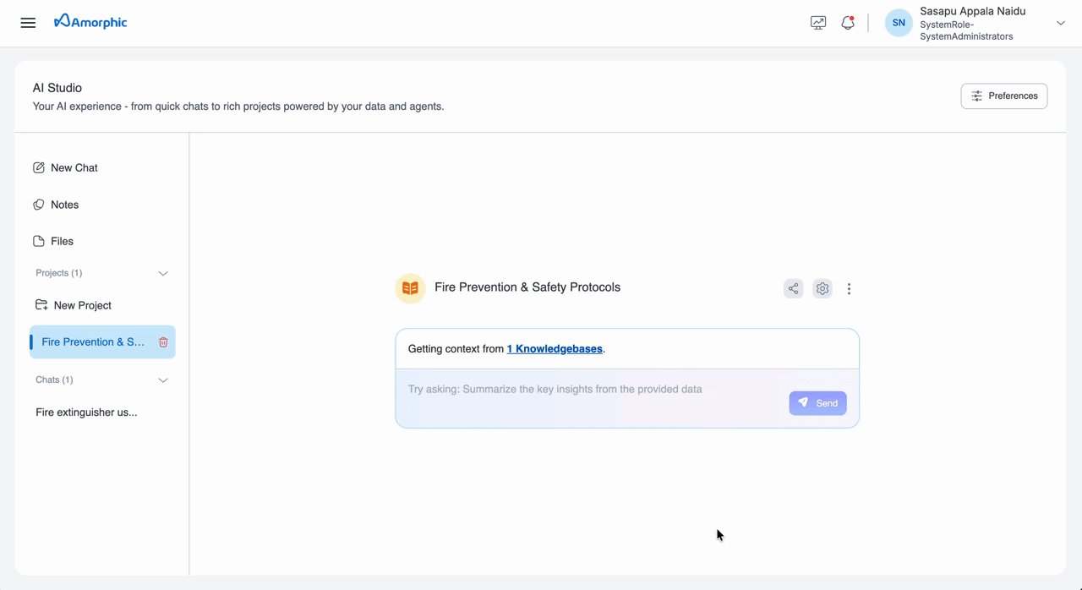1082x590 pixels.
Task: Open the dashboard metrics icon in the header
Action: (817, 23)
